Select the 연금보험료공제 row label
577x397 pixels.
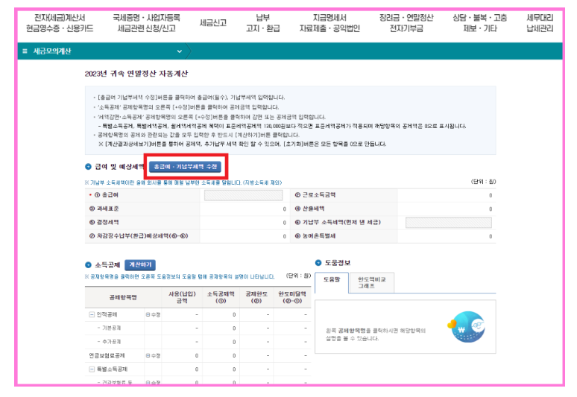(x=107, y=356)
